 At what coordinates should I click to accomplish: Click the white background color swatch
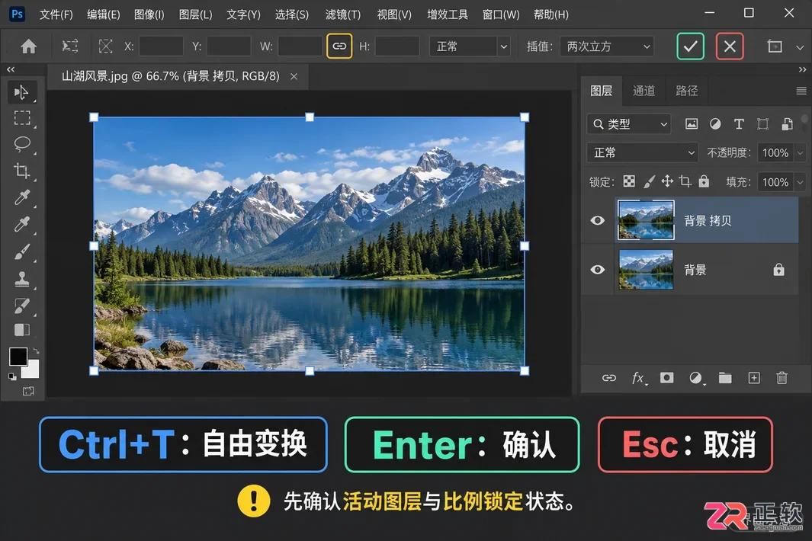(x=32, y=370)
